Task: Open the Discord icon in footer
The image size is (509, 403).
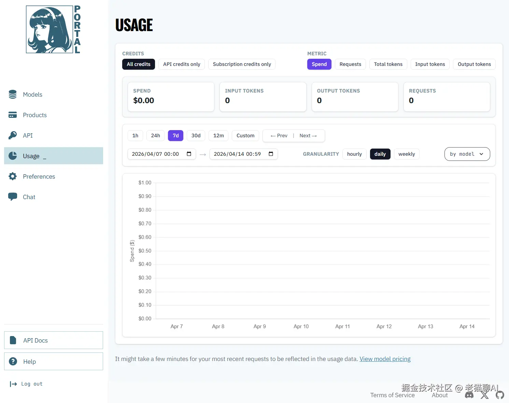Action: pyautogui.click(x=469, y=395)
